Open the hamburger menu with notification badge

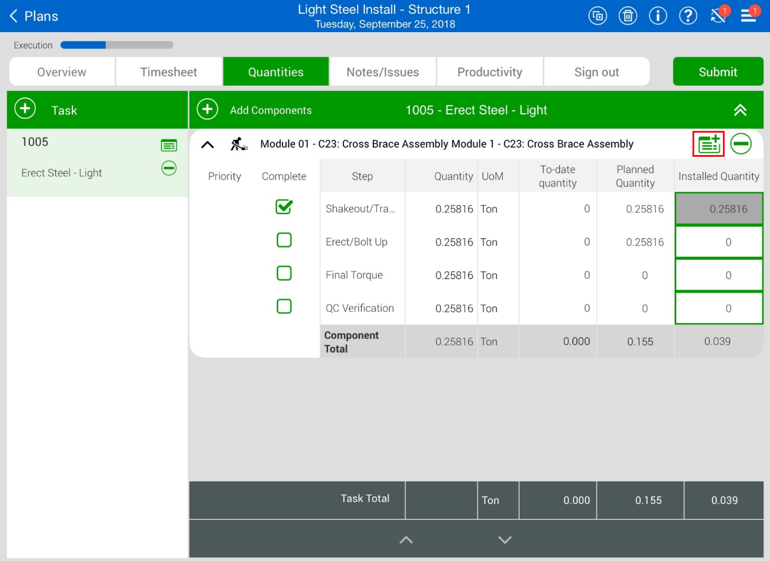[x=749, y=16]
